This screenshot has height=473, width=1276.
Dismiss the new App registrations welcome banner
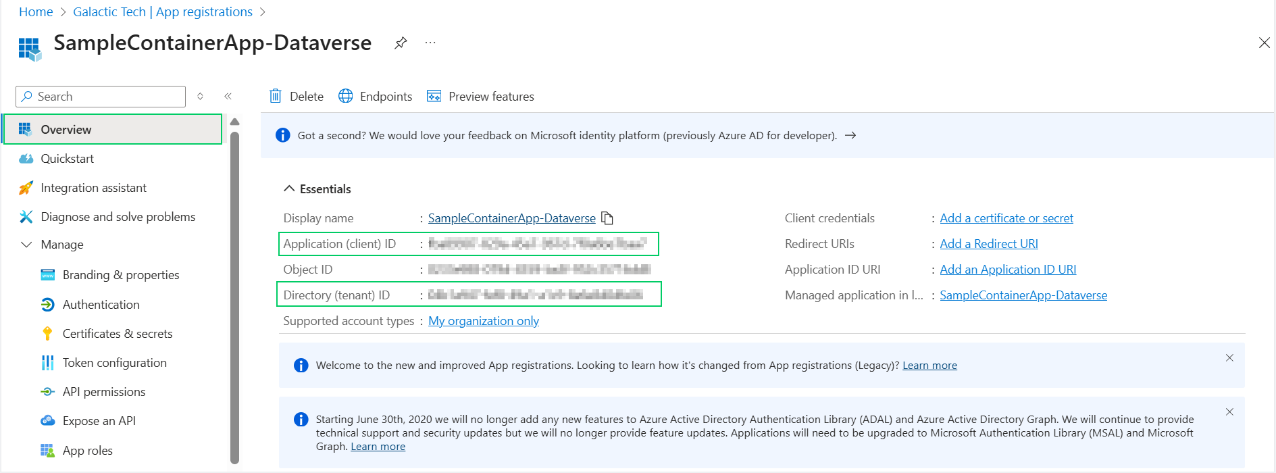[x=1229, y=358]
